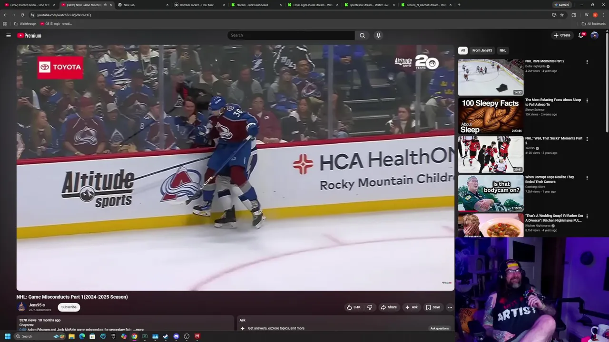Open Well That Sucks Moments thumbnail
609x342 pixels.
491,154
